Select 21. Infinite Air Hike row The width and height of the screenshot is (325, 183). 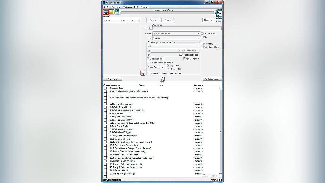click(x=161, y=171)
